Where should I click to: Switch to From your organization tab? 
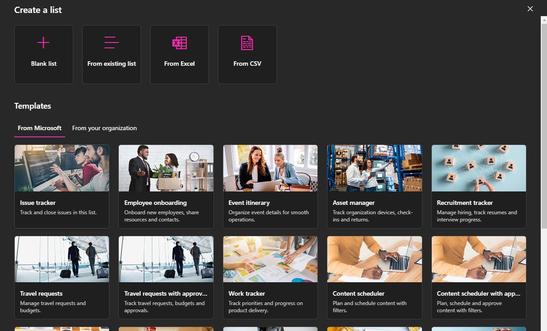(104, 128)
